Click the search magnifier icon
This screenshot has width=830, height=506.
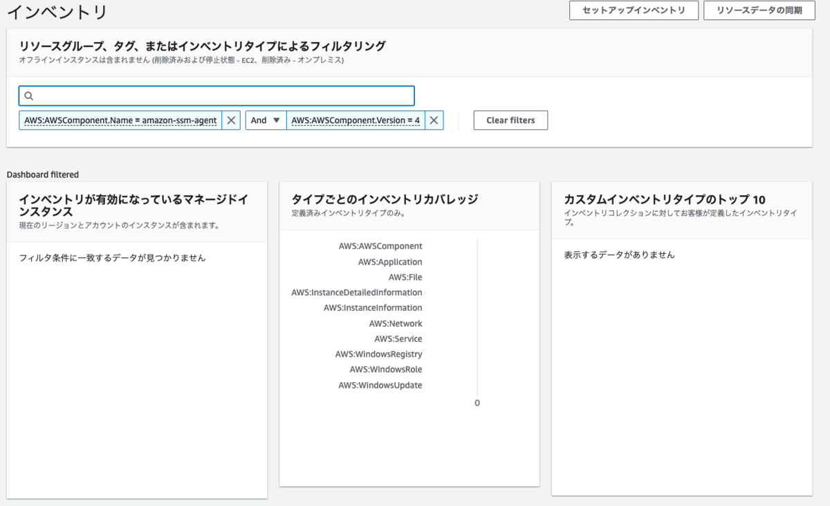(28, 95)
